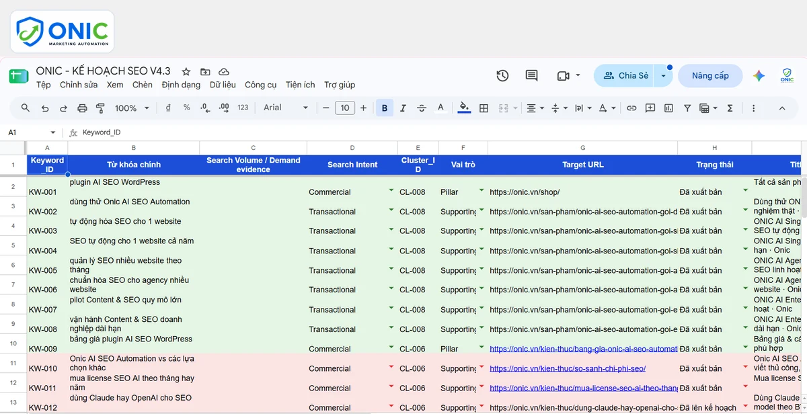Decrease decimal places
This screenshot has height=414, width=807.
point(205,108)
